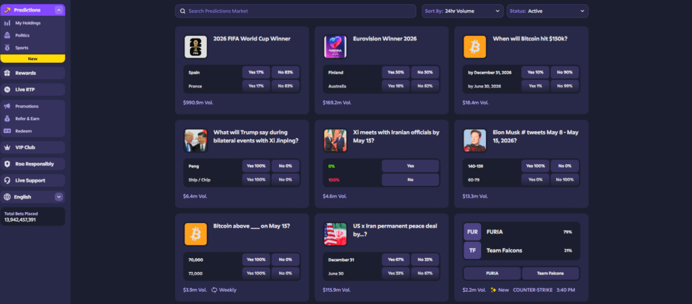Open 'US x Iran permanent peace deal' market
Viewport: 692px width, 304px height.
tap(395, 230)
